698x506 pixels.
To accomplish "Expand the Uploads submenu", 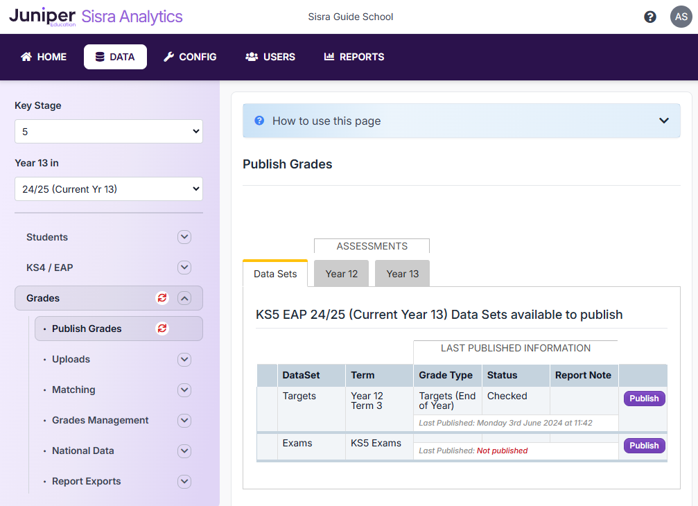I will coord(184,359).
